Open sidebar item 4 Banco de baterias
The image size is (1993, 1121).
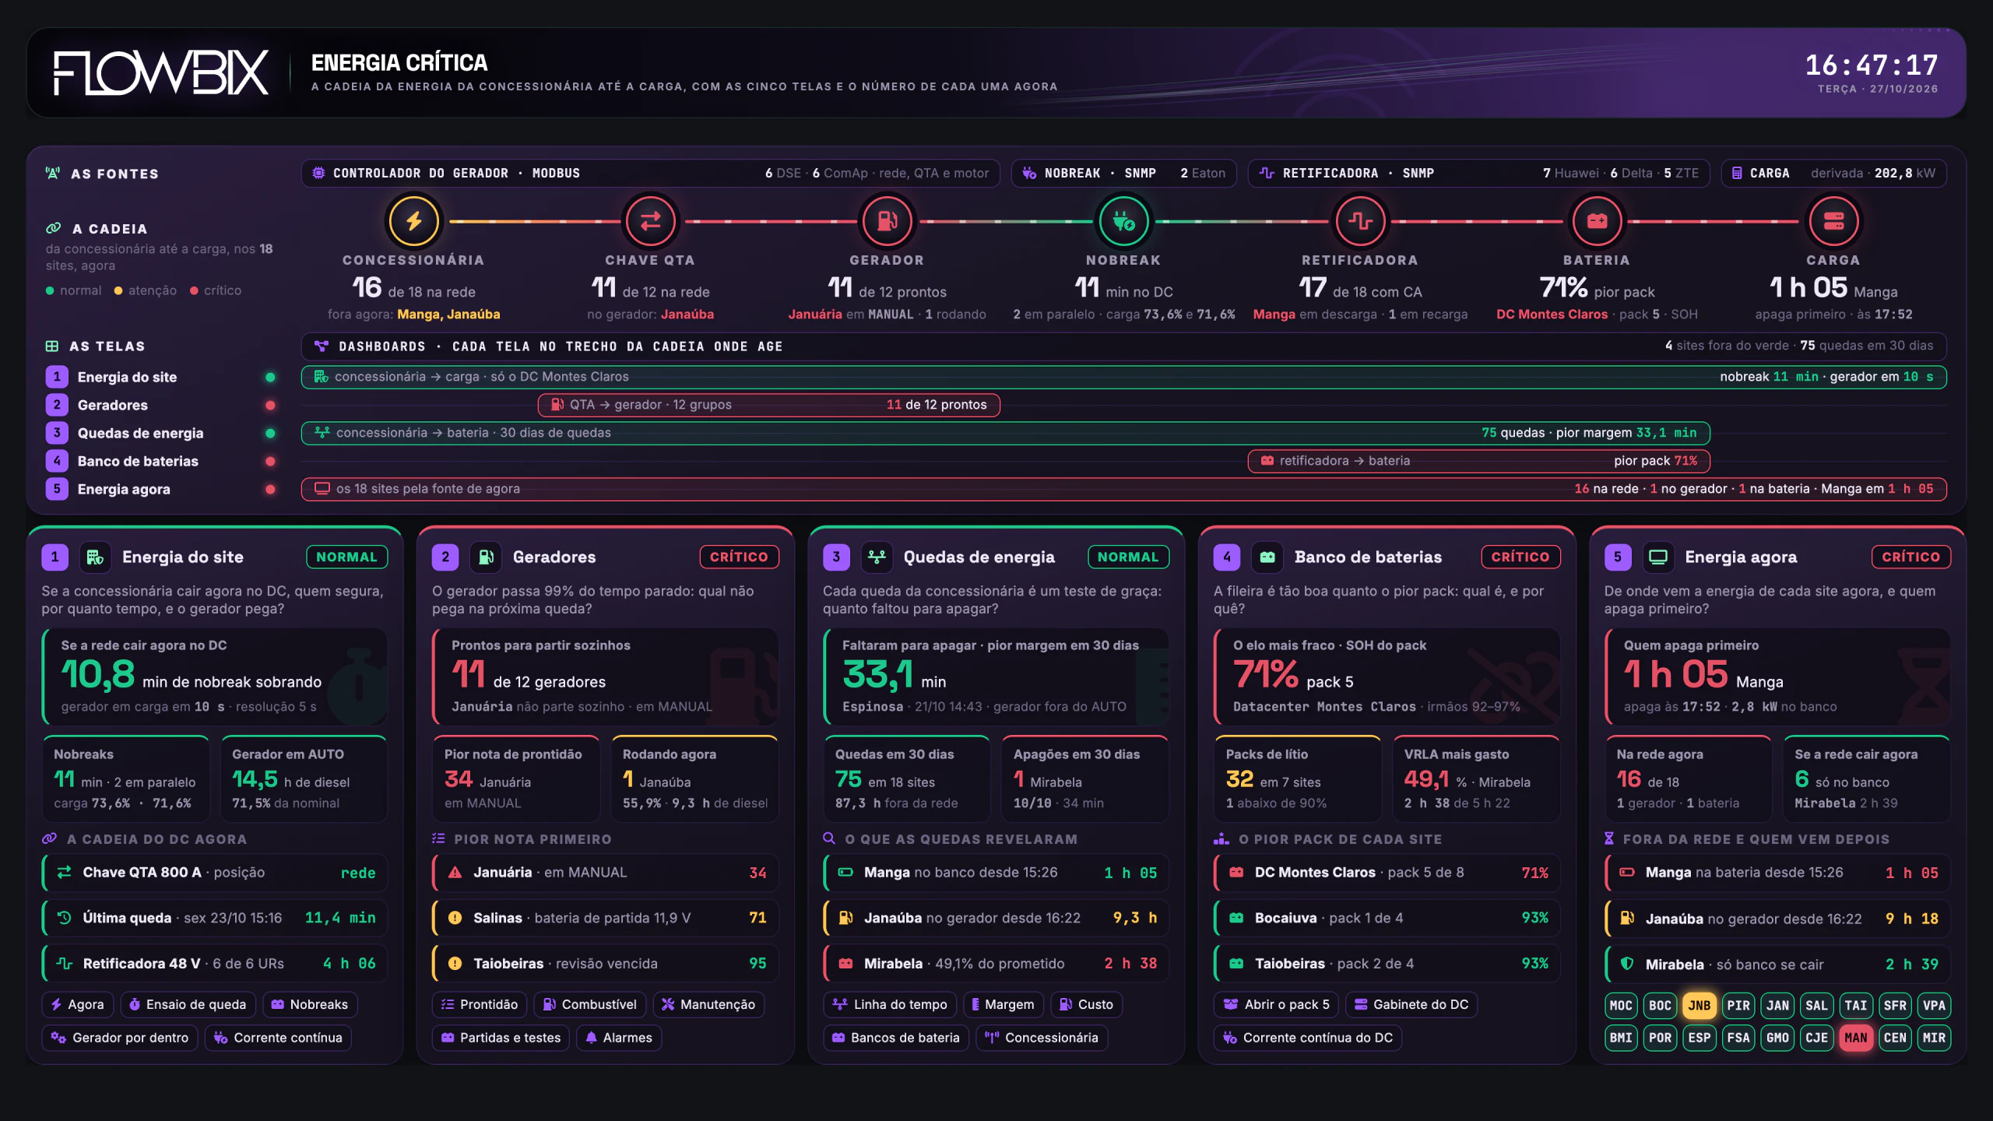(x=161, y=461)
